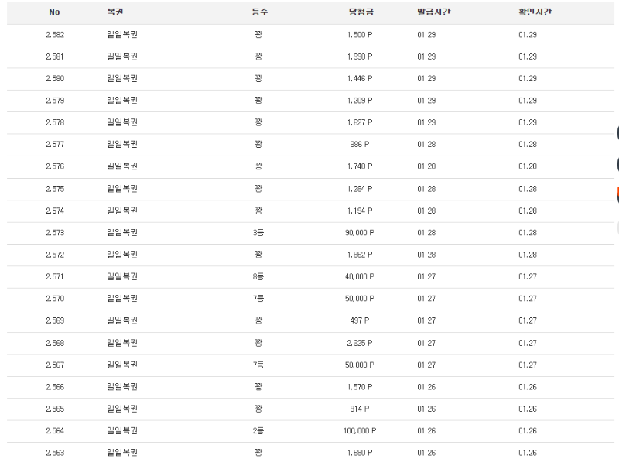Image resolution: width=619 pixels, height=469 pixels.
Task: Click the prize amount 1,194 P
Action: tap(360, 211)
